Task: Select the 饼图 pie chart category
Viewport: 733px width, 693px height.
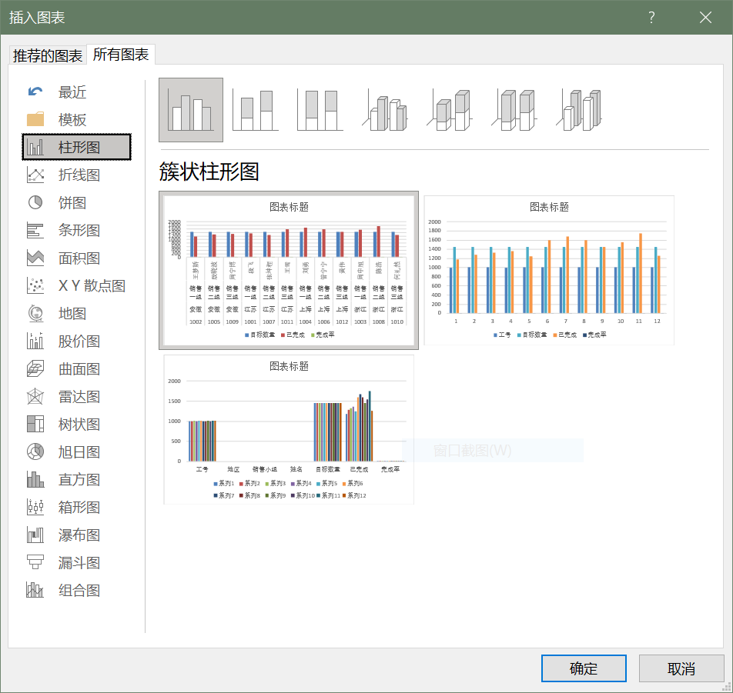Action: point(72,203)
